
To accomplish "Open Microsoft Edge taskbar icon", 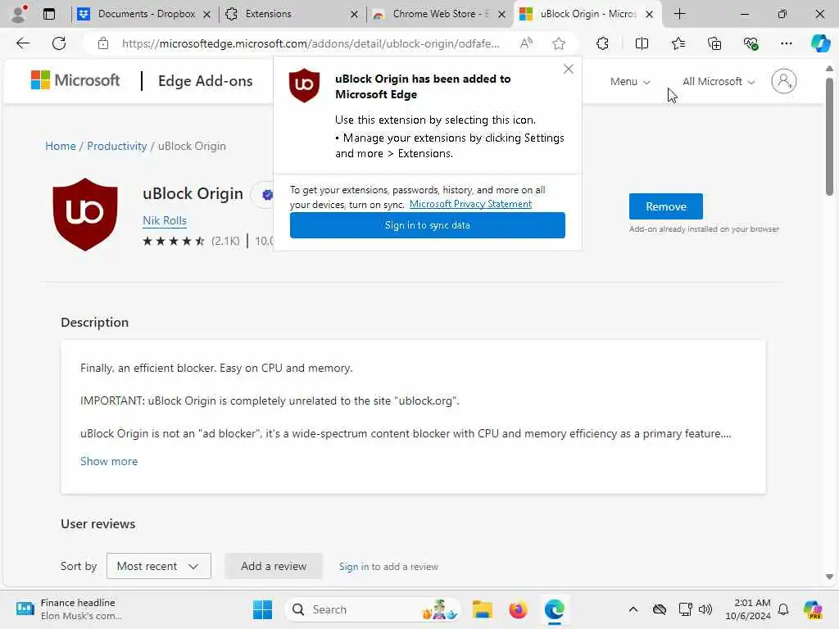I will point(555,609).
